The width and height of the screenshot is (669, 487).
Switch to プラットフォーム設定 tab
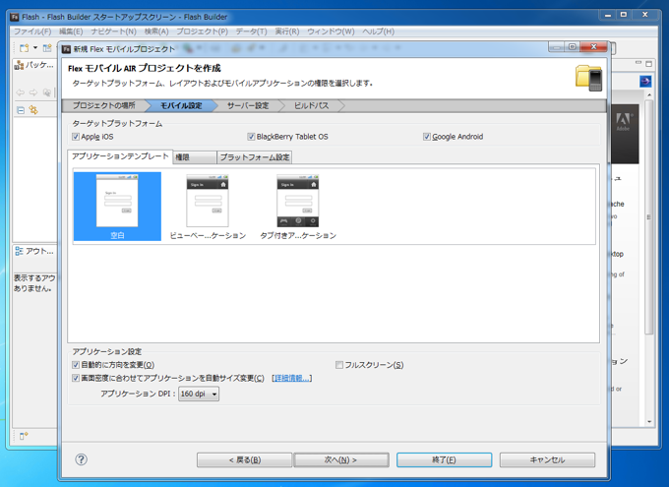[255, 157]
